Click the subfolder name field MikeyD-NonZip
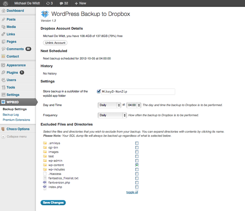The height and width of the screenshot is (211, 245). (x=138, y=91)
